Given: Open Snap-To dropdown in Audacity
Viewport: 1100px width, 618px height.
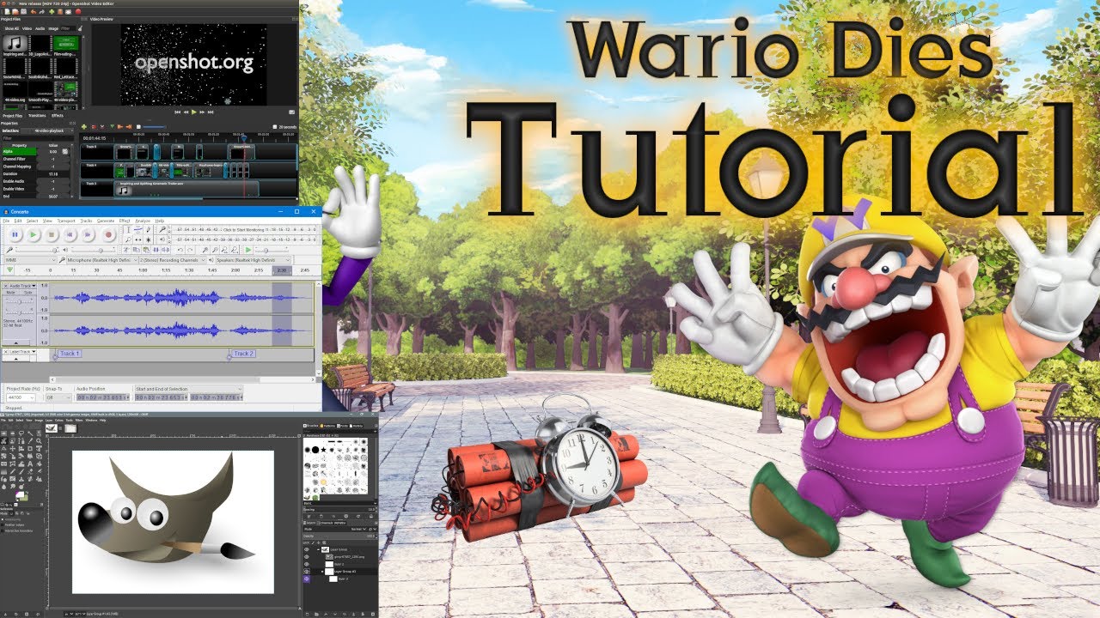Looking at the screenshot, I should pyautogui.click(x=58, y=397).
